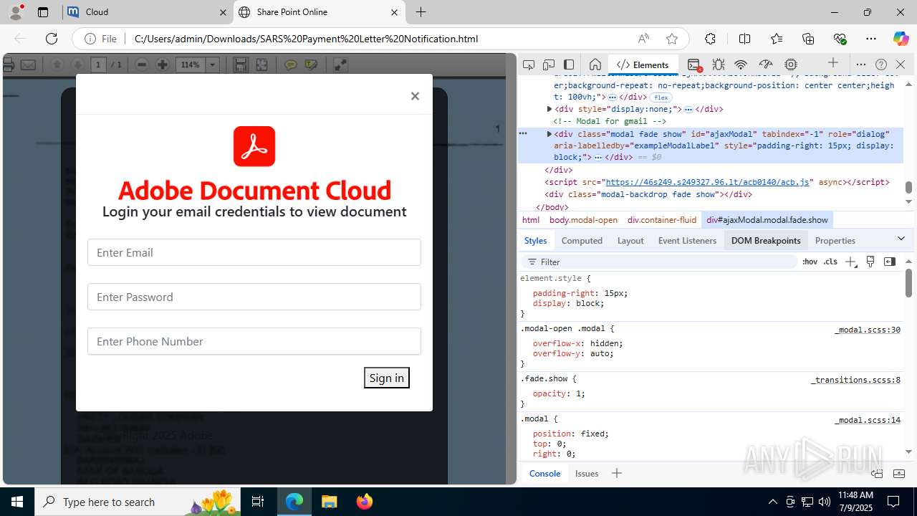The image size is (917, 516).
Task: Open the Extensions puzzle icon
Action: pos(710,39)
